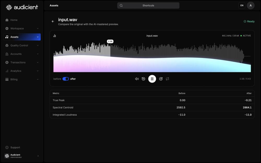Viewport: 261px width, 163px height.
Task: Click the Accounts building icon
Action: [x=7, y=54]
